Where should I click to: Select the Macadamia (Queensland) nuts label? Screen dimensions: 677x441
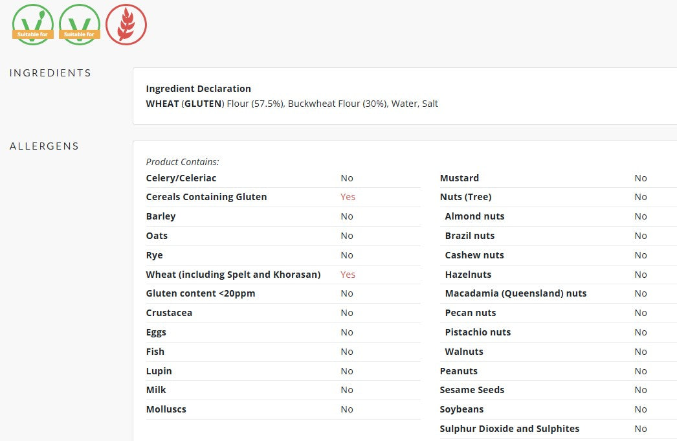pyautogui.click(x=516, y=293)
